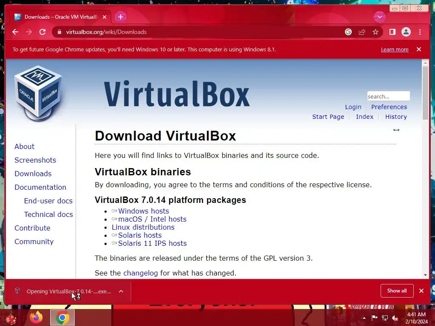
Task: Show hidden tray icons arrow
Action: [364, 318]
